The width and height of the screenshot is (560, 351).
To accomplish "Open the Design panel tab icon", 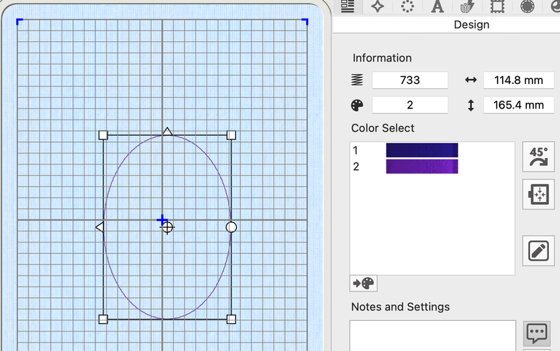I will 347,6.
